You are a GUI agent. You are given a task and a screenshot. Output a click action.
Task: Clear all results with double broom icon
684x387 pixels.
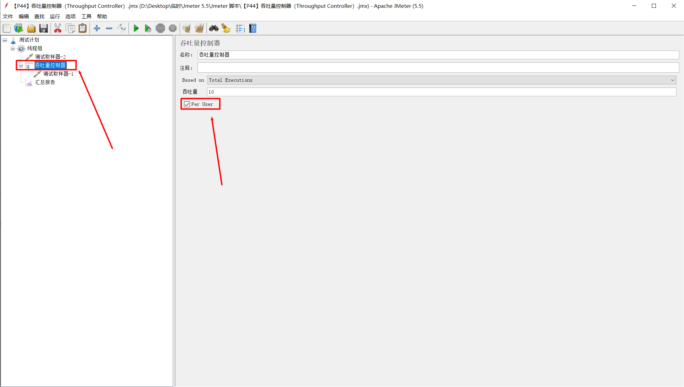tap(199, 28)
